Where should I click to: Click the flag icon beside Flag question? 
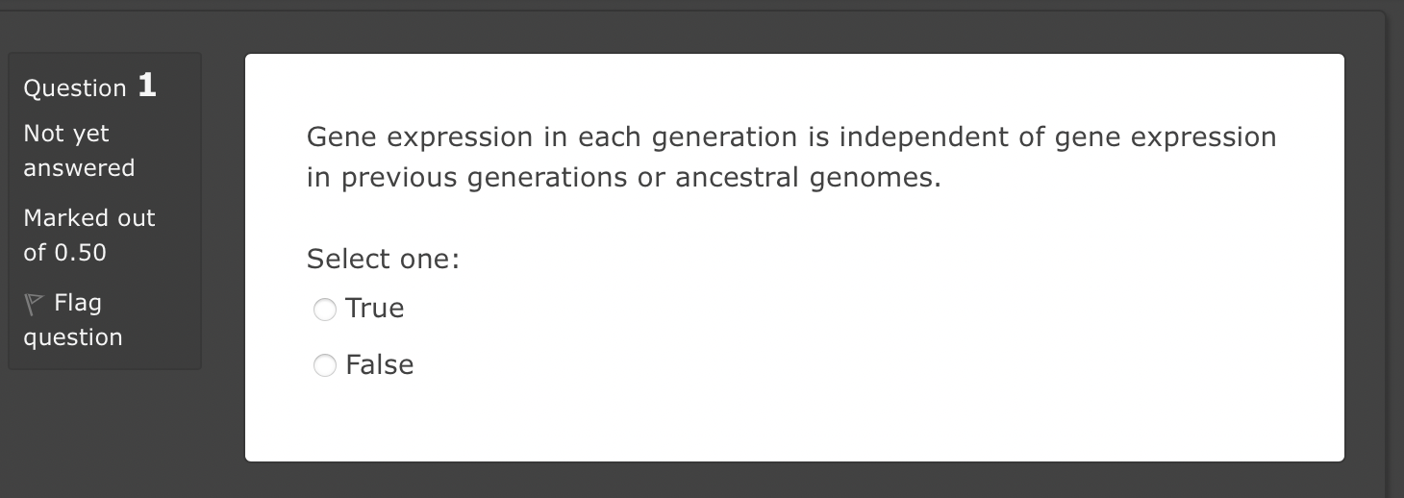[33, 304]
